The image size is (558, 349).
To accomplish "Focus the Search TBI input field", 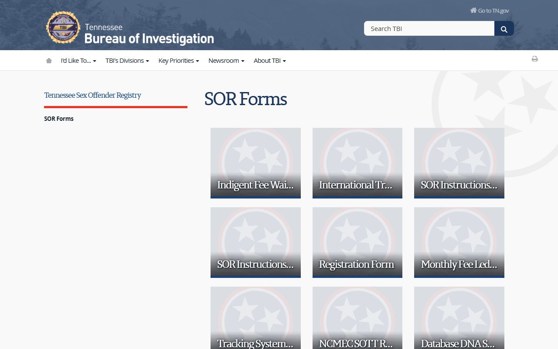I will point(429,28).
